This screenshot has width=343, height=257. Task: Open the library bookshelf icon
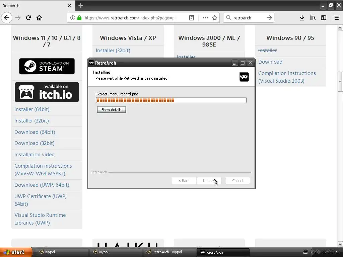pos(313,18)
